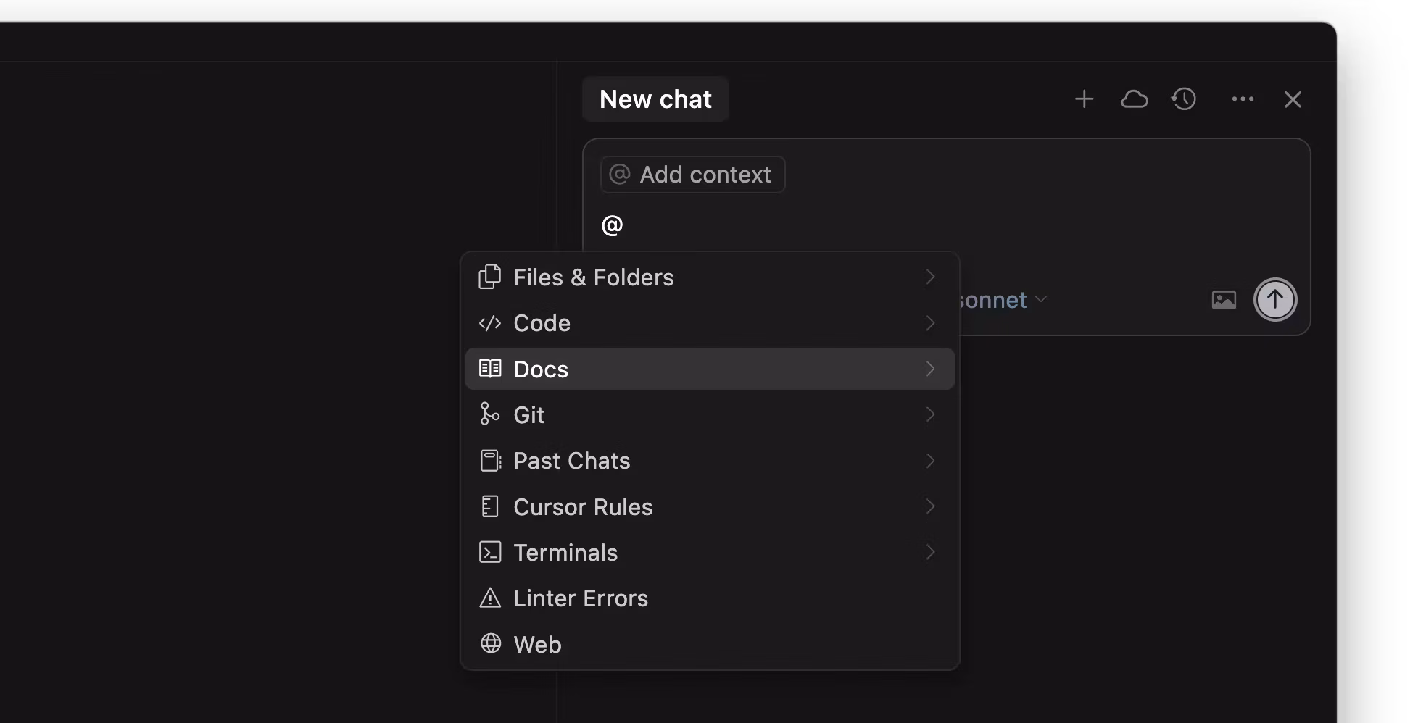This screenshot has height=723, width=1418.
Task: Click the Terminals prompt icon
Action: [x=491, y=553]
